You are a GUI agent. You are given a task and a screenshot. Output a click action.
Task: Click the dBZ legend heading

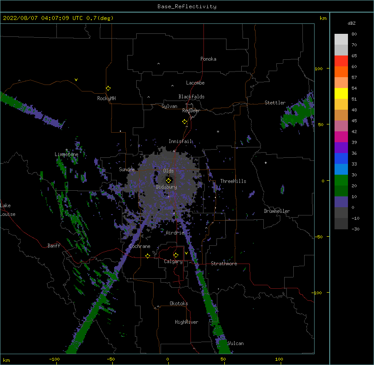(x=351, y=23)
